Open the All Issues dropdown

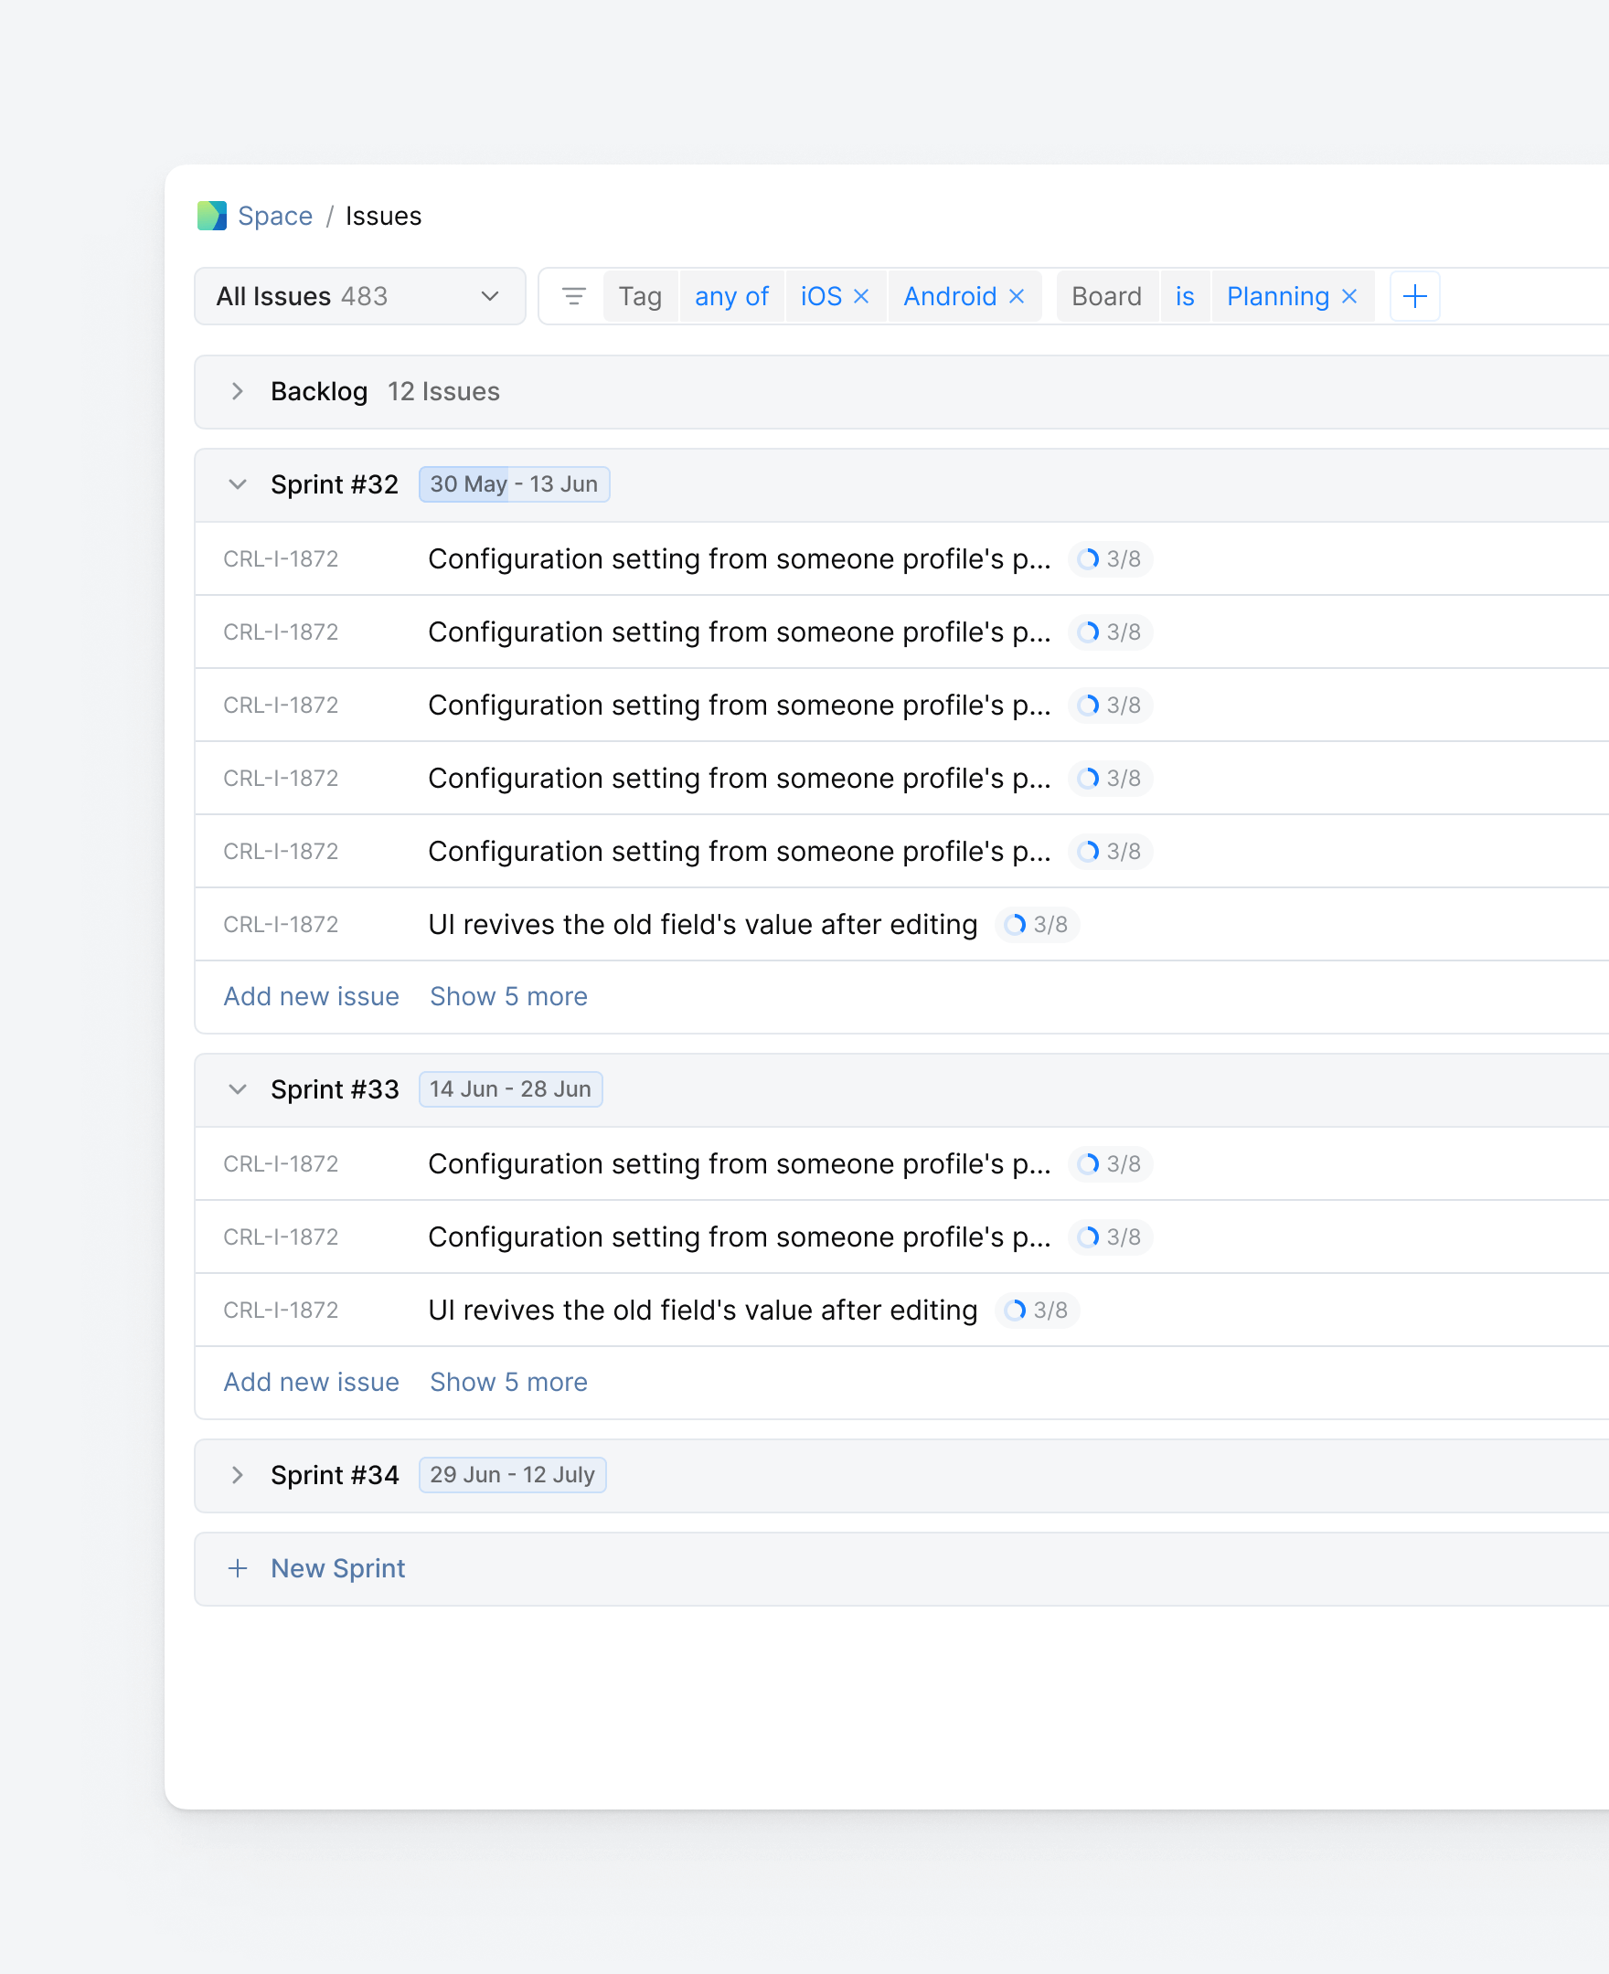359,296
